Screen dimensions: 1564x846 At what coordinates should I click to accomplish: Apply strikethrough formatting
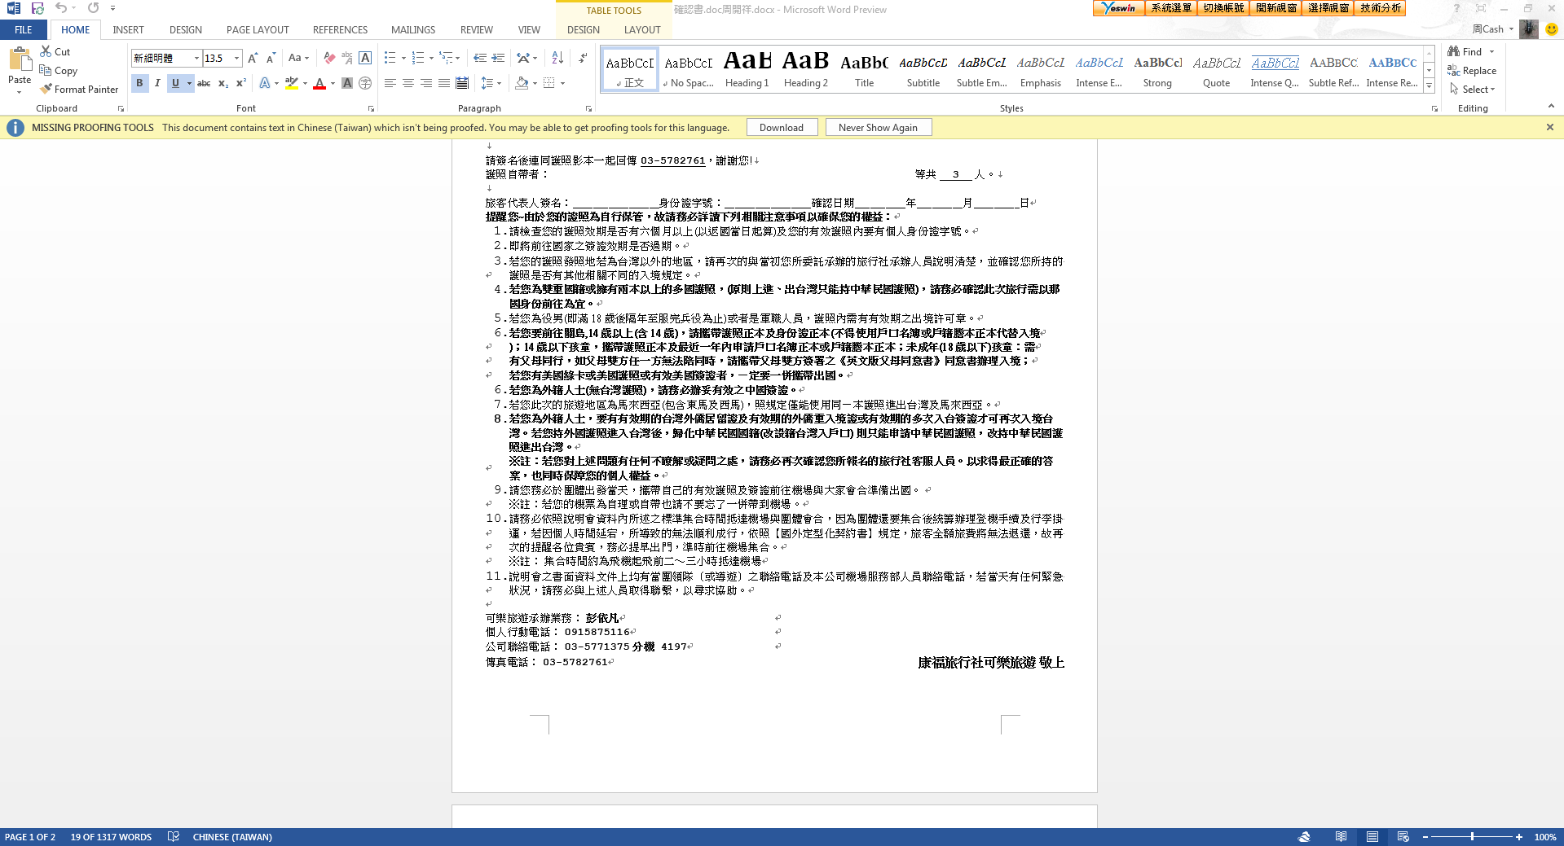click(x=204, y=83)
